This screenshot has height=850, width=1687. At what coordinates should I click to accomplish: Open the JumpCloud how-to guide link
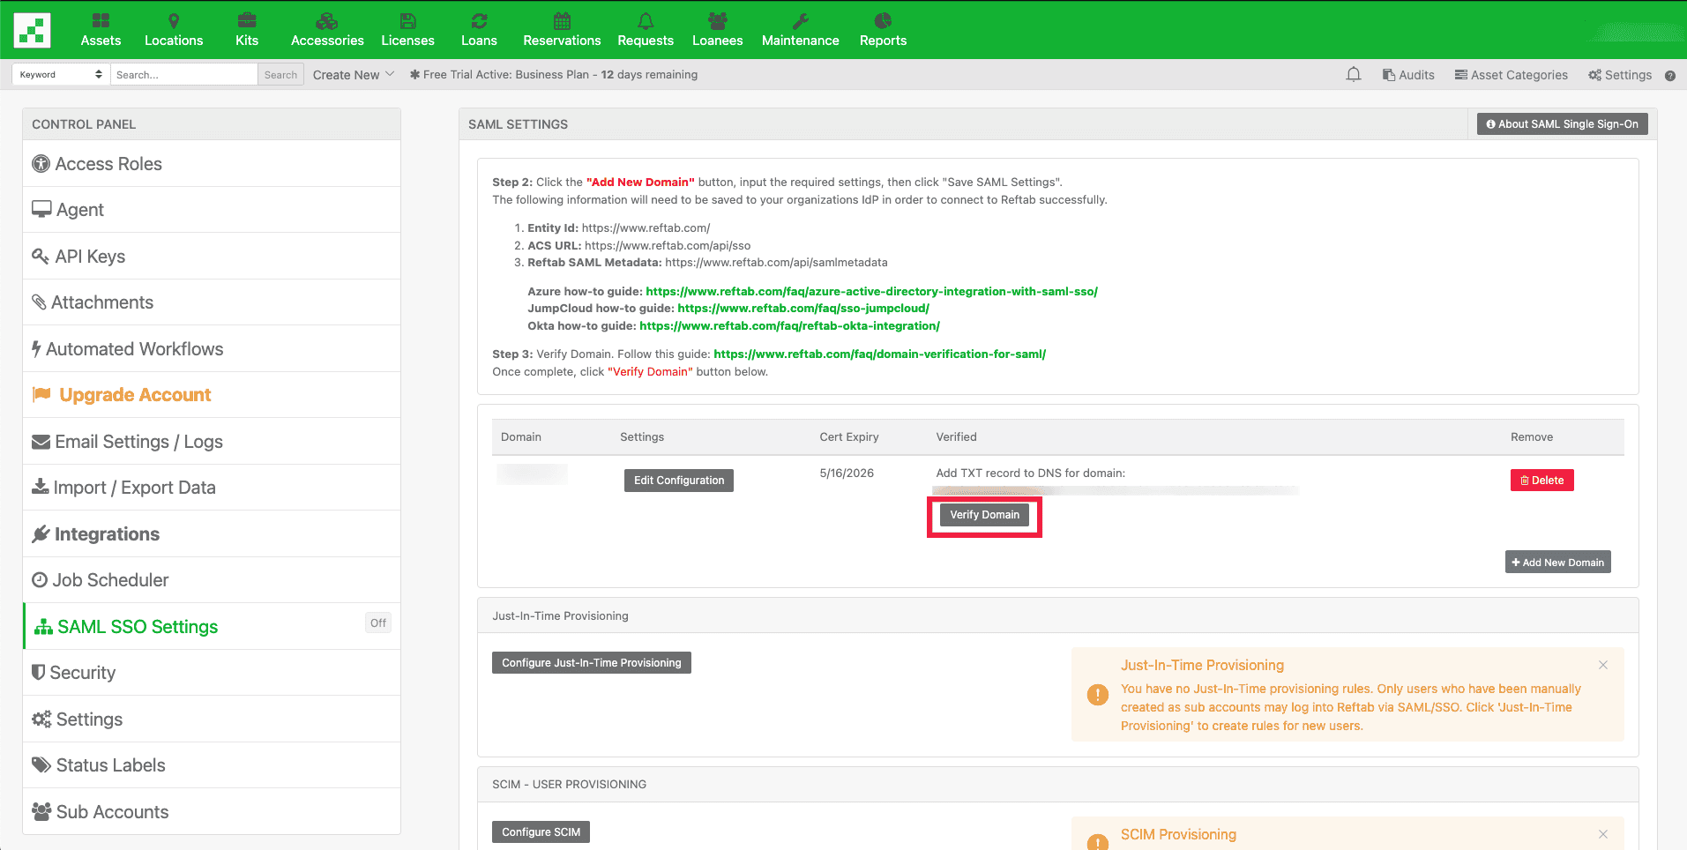(x=803, y=309)
